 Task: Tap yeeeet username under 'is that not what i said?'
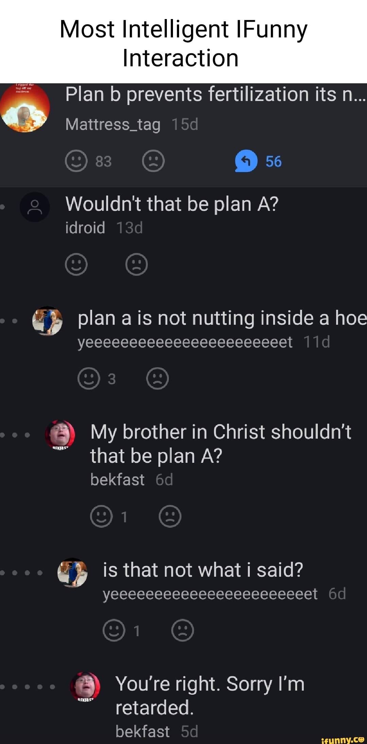coord(210,594)
